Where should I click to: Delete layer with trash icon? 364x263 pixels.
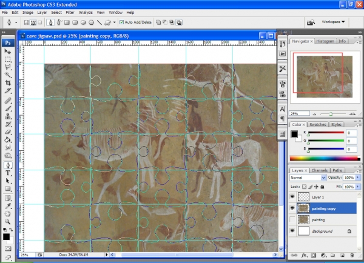pos(352,255)
